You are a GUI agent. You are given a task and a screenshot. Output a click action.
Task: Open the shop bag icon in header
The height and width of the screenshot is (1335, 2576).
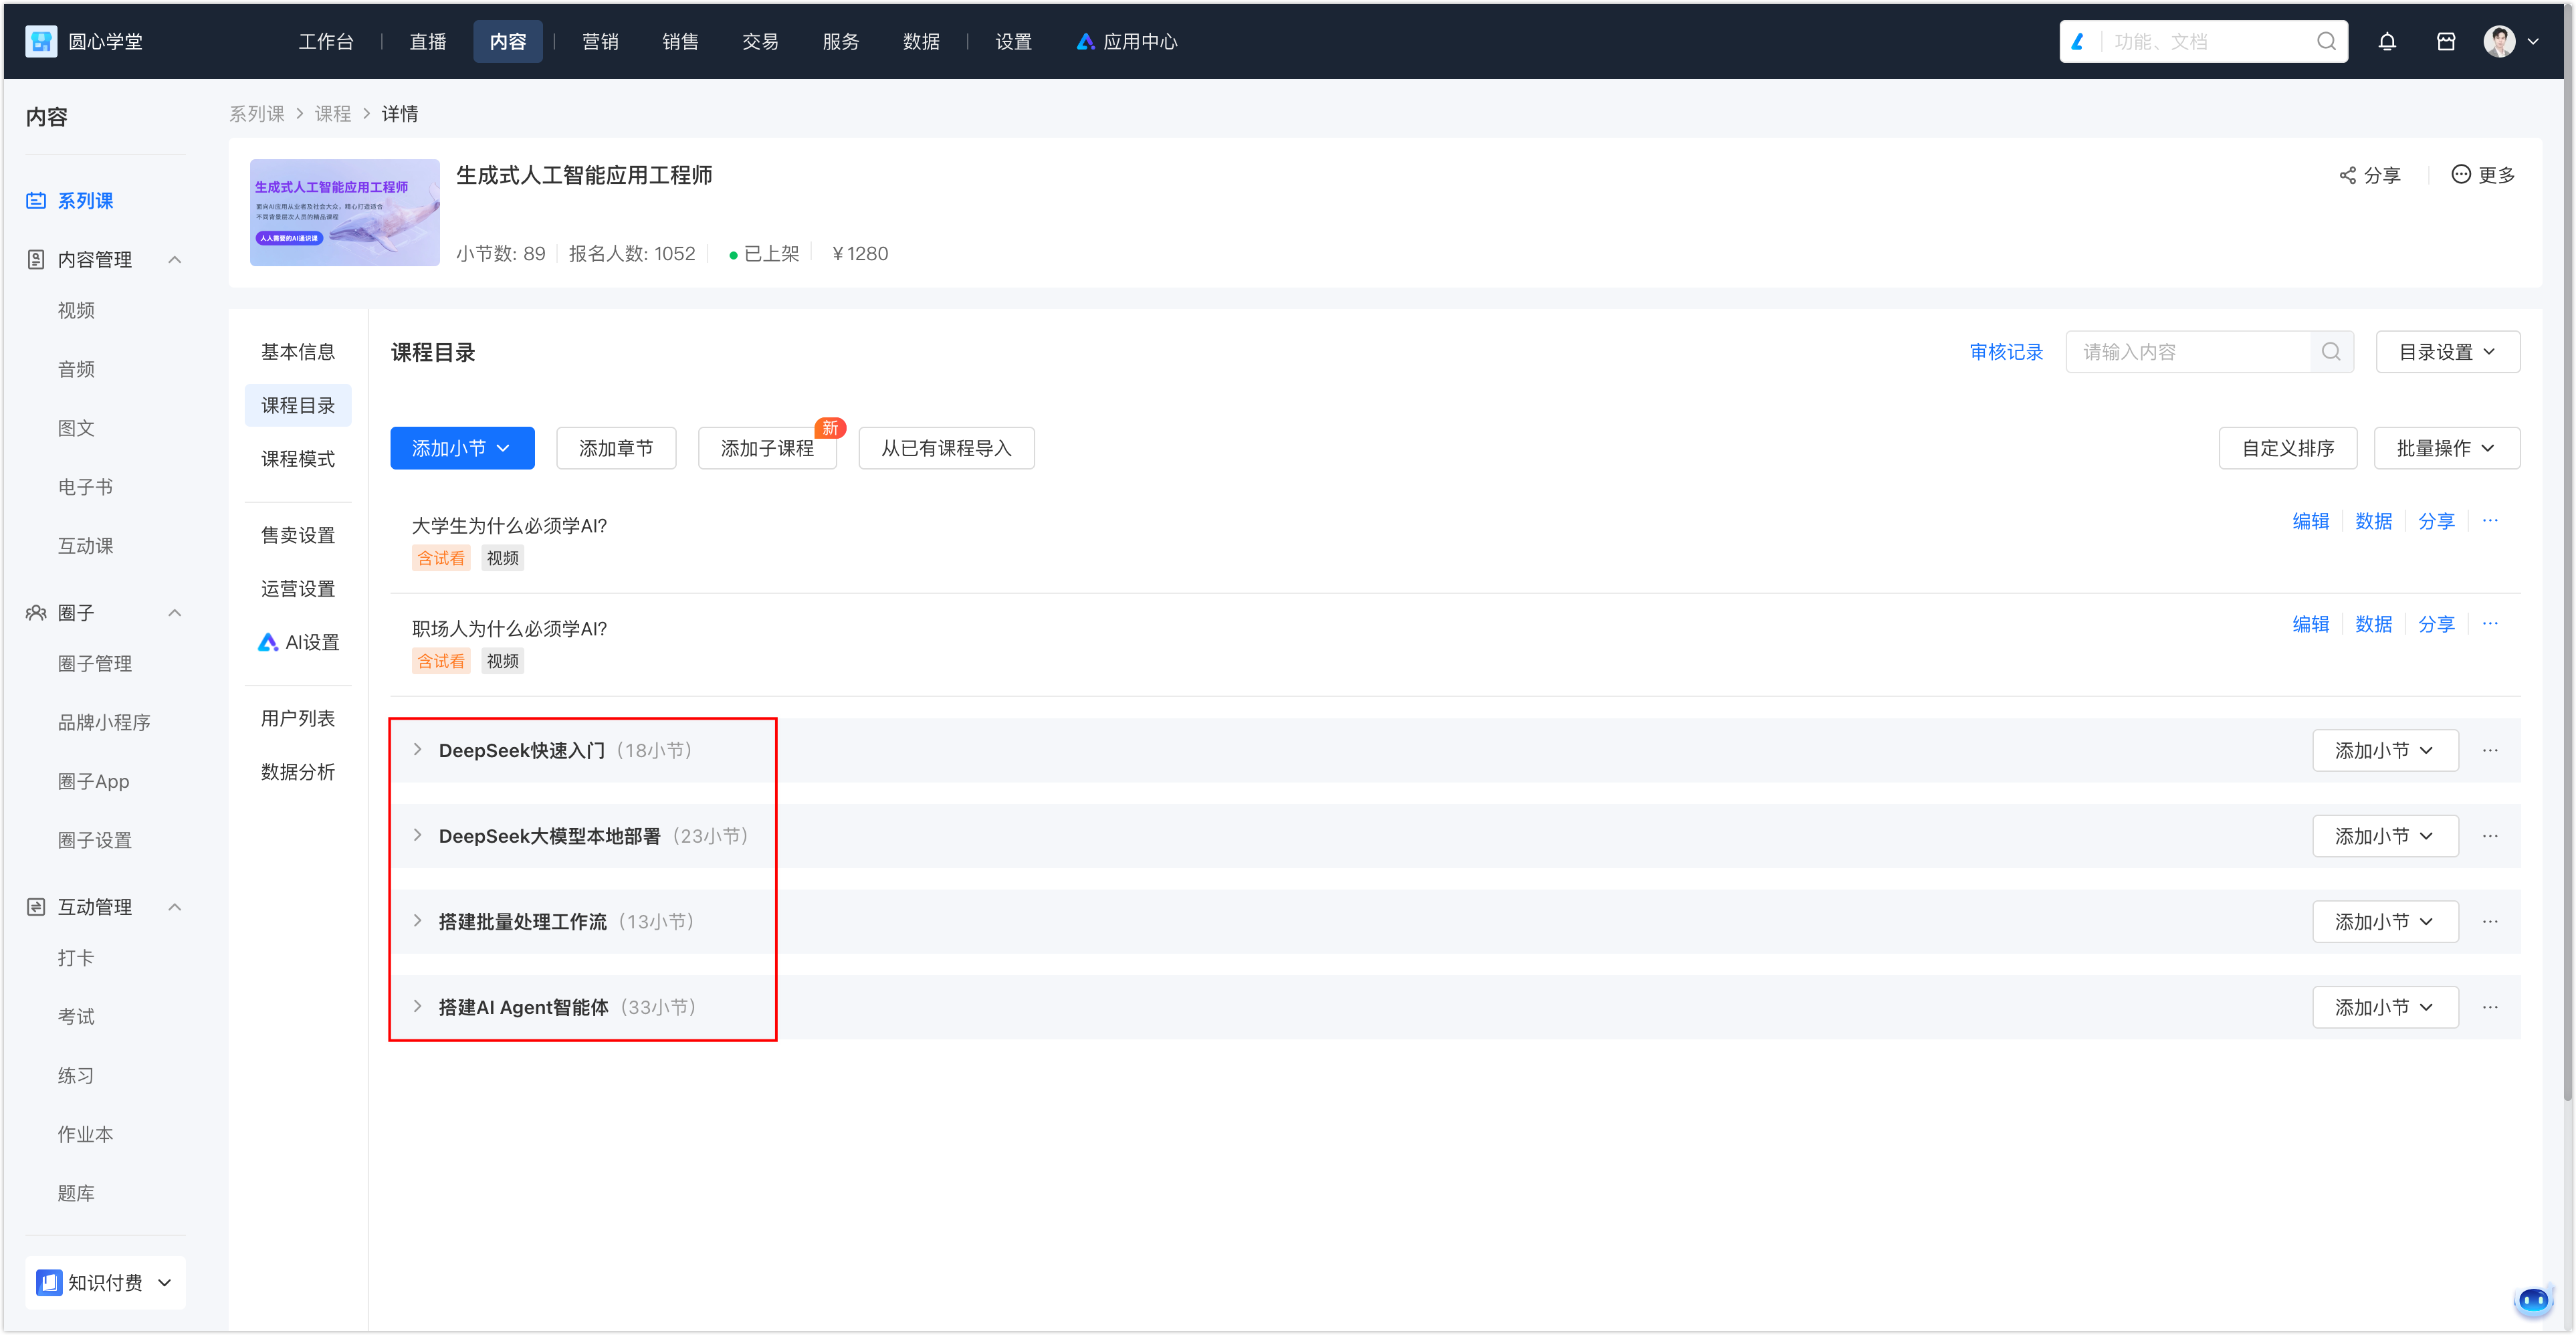tap(2445, 42)
